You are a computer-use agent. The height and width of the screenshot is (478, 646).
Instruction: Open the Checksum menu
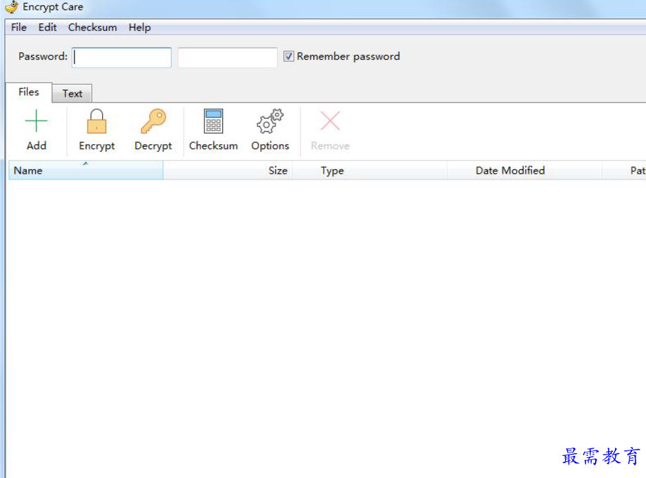(92, 27)
